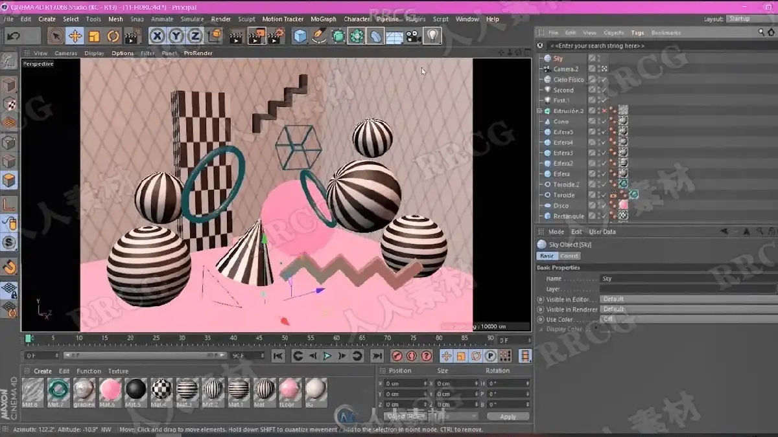
Task: Click the Undo arrow icon
Action: [12, 36]
